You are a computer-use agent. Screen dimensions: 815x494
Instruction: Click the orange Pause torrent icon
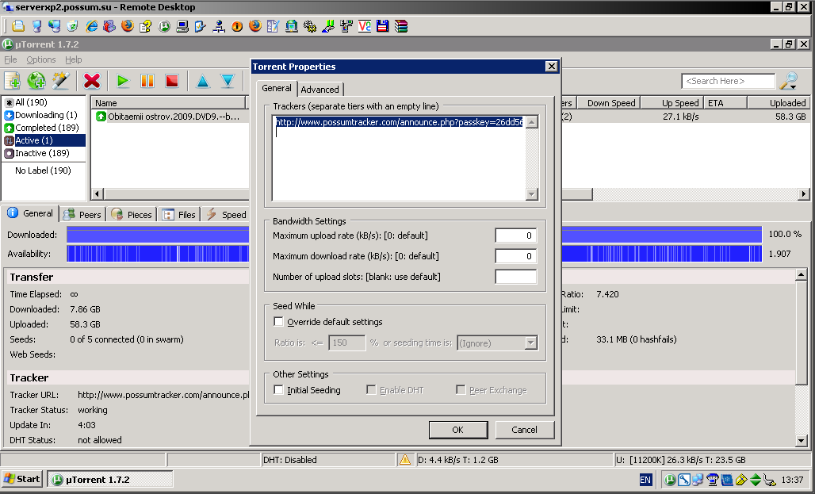(147, 81)
